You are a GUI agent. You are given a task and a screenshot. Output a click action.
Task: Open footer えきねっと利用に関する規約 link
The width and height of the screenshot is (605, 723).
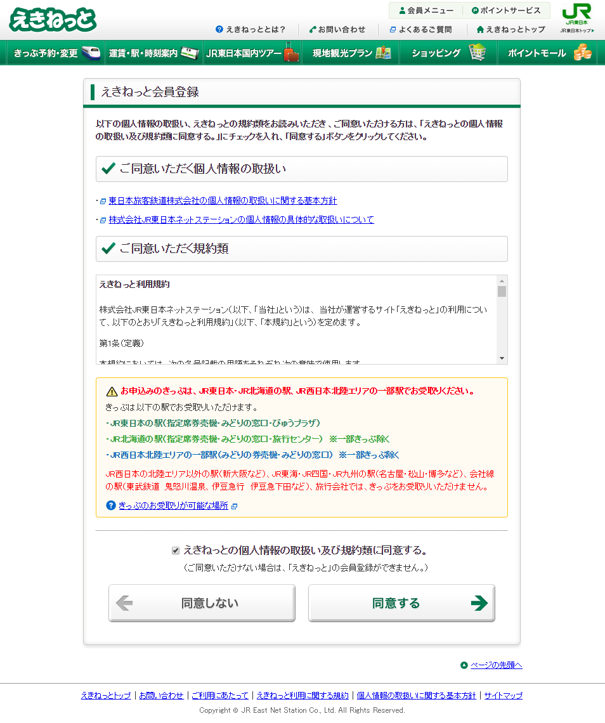tap(302, 695)
